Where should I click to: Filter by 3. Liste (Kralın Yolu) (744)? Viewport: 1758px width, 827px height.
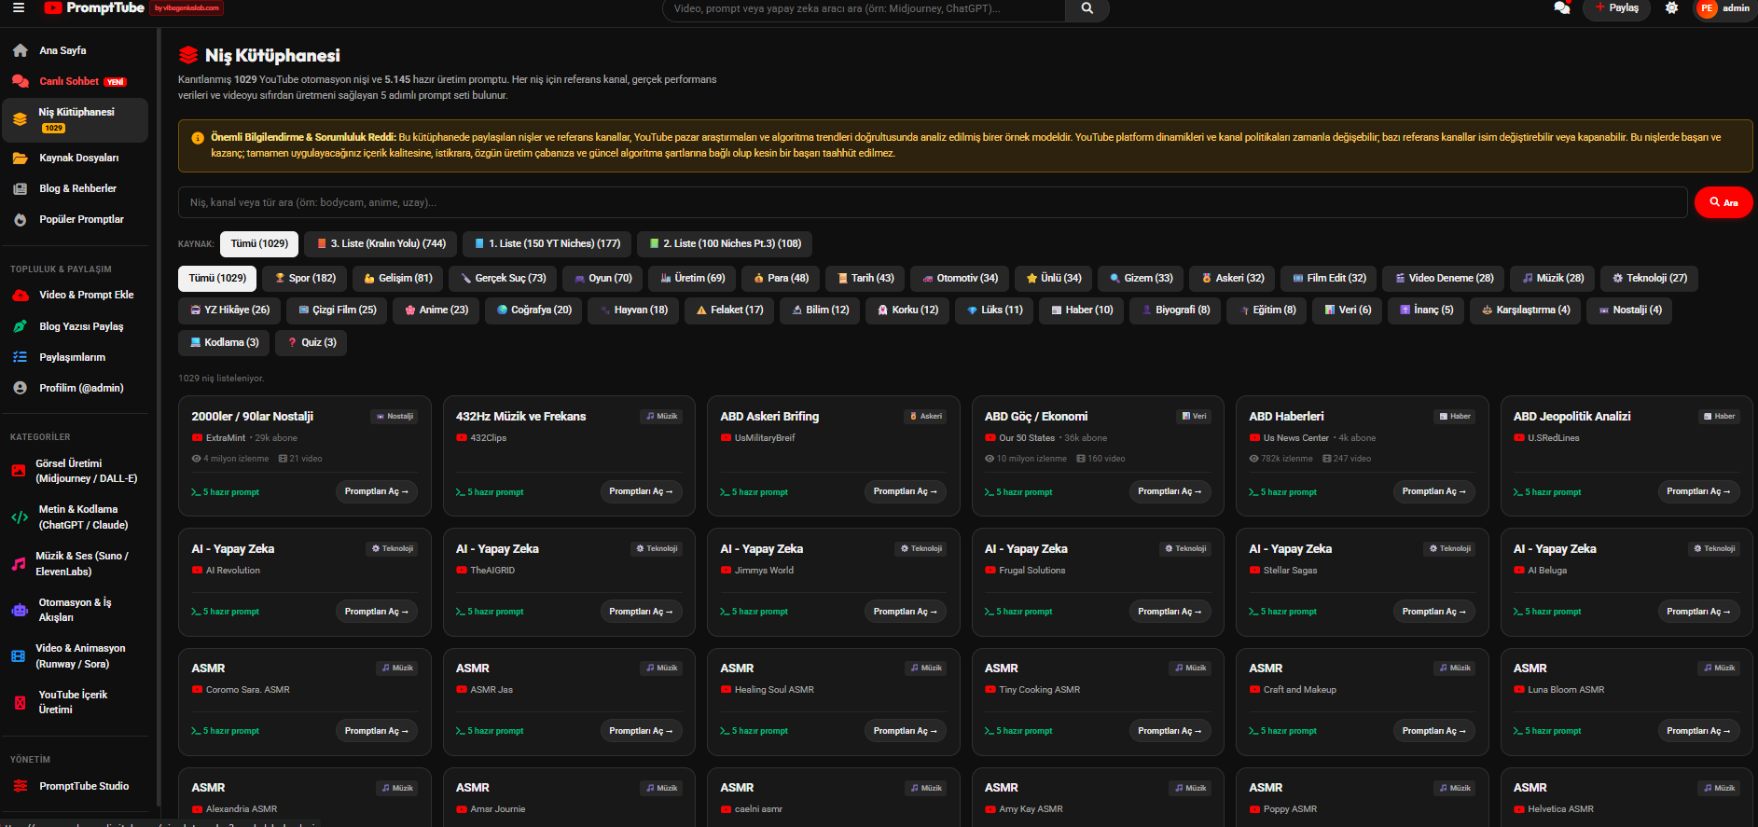pos(381,243)
